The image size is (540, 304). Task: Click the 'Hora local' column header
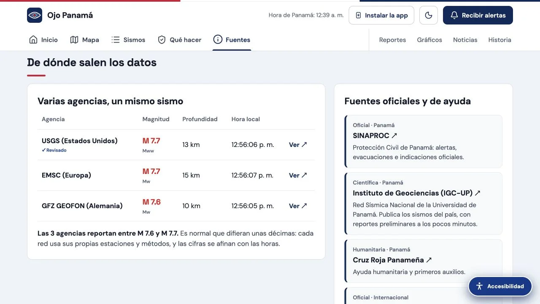coord(246,119)
